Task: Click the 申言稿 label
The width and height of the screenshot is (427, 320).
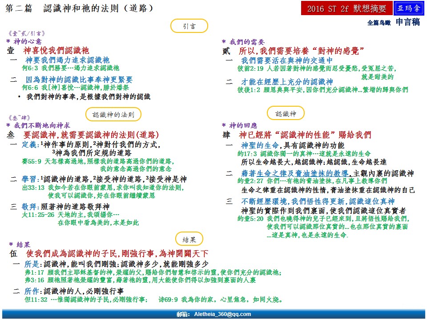Action: 408,22
